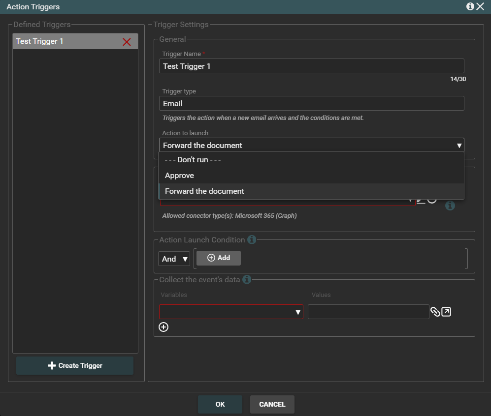The image size is (491, 416).
Task: Click the circled plus icon under Variables
Action: tap(164, 327)
